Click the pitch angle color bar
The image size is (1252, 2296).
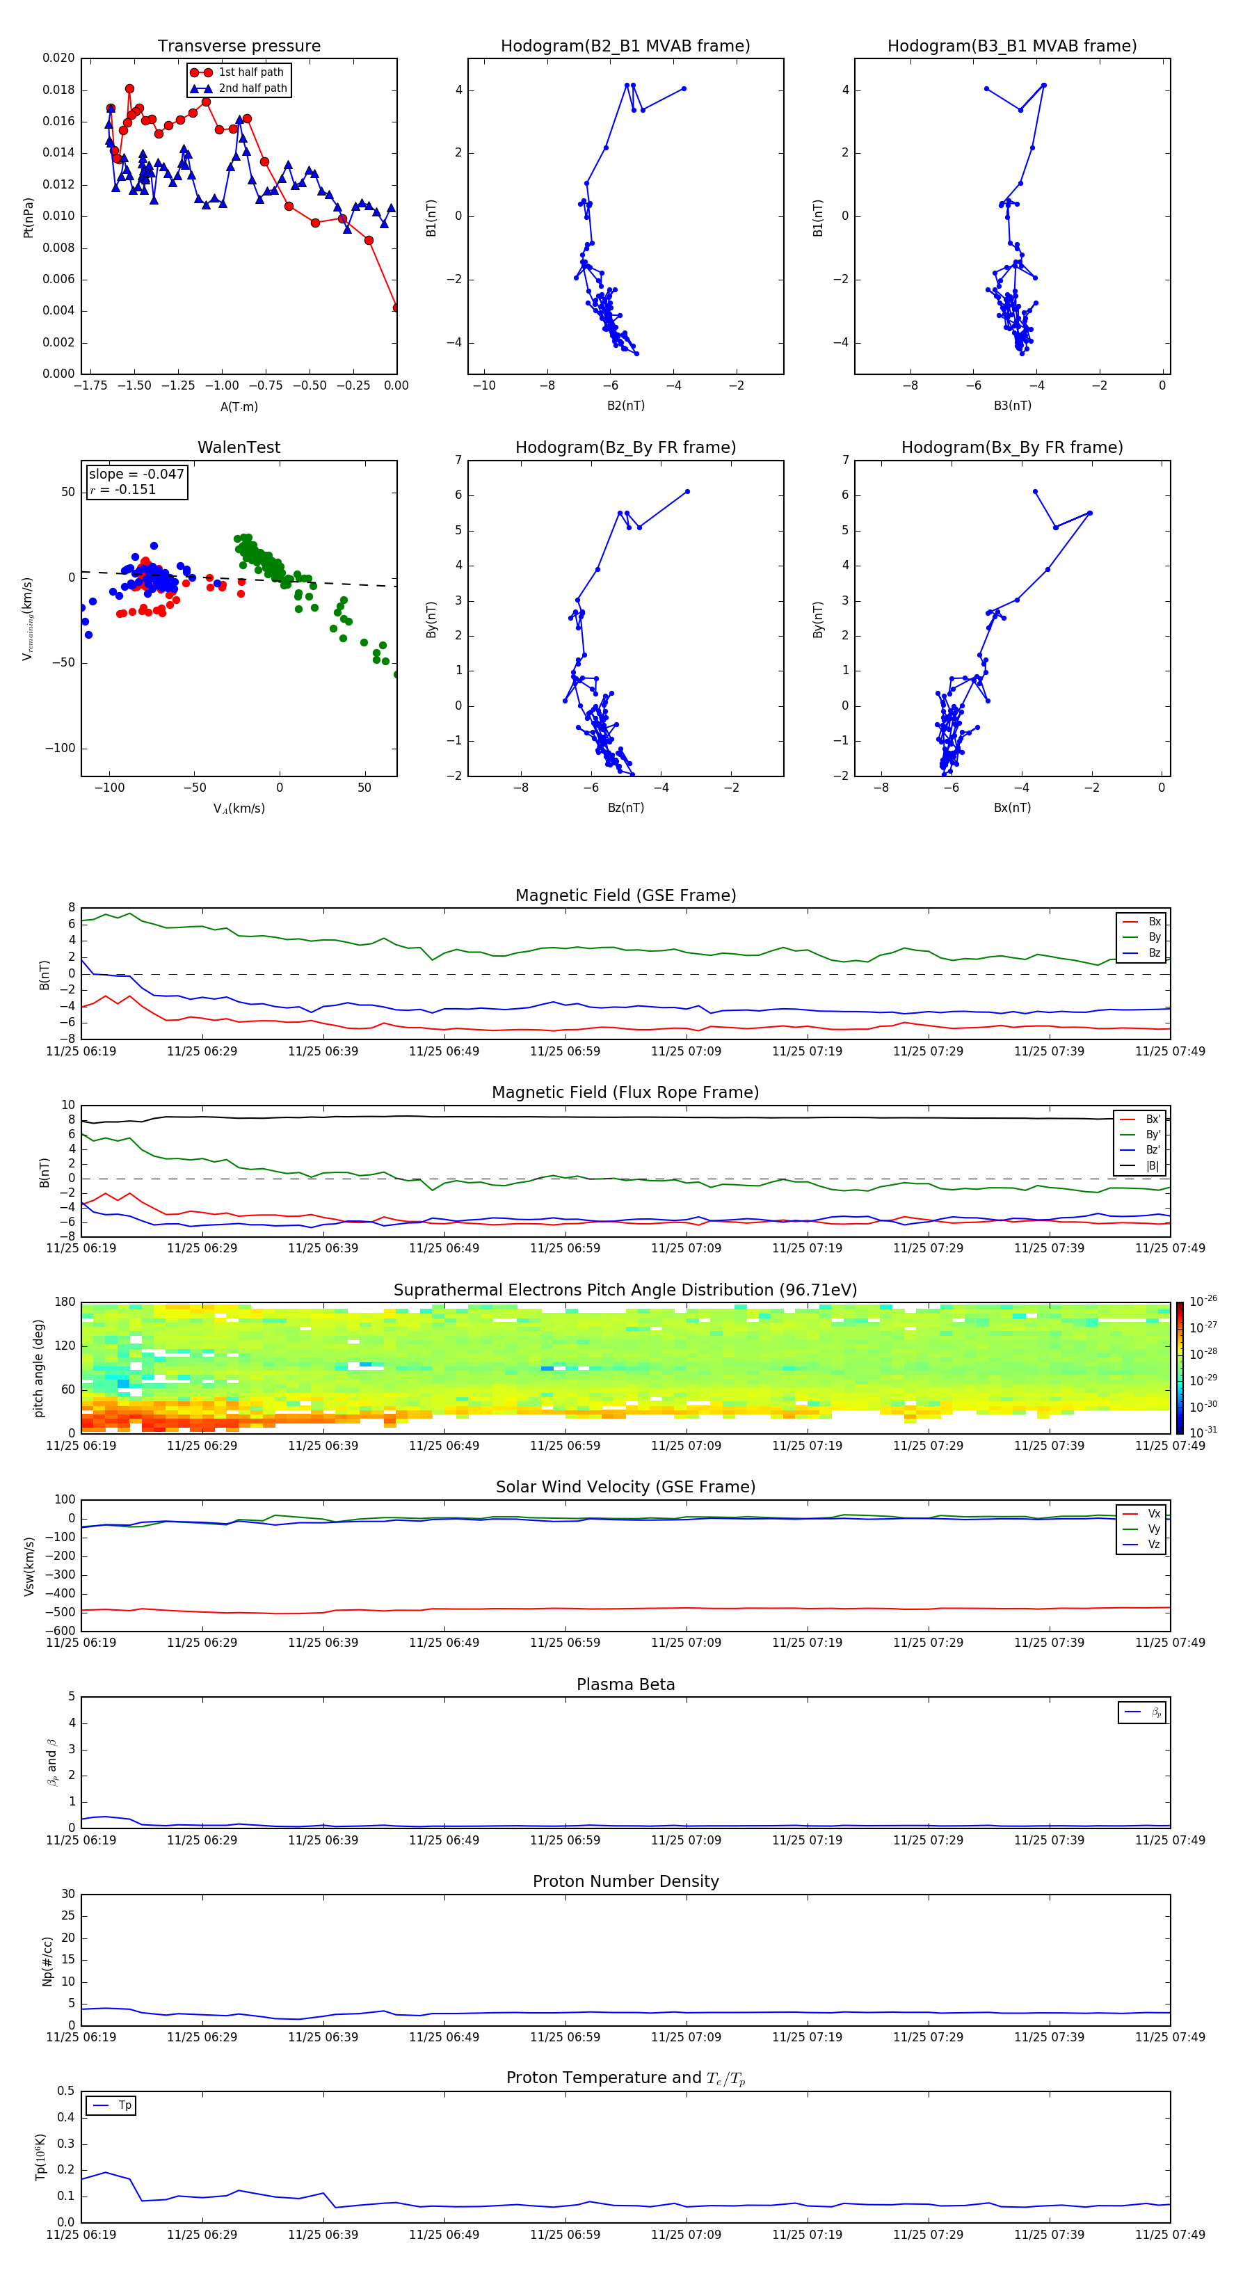point(1180,1368)
